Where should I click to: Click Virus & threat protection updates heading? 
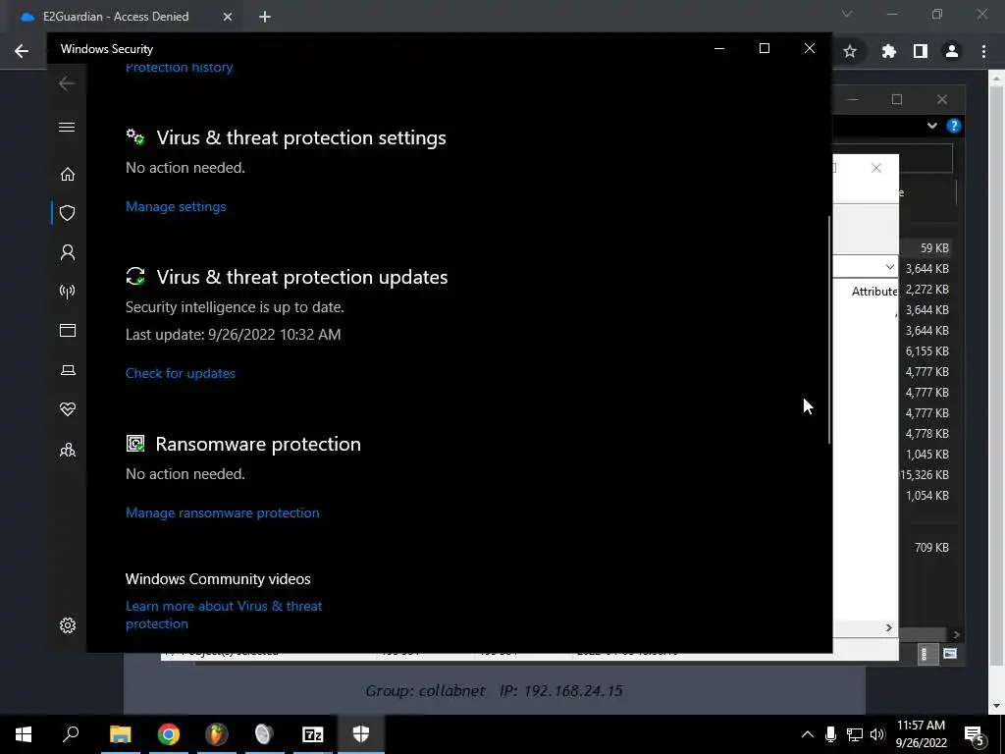coord(302,277)
